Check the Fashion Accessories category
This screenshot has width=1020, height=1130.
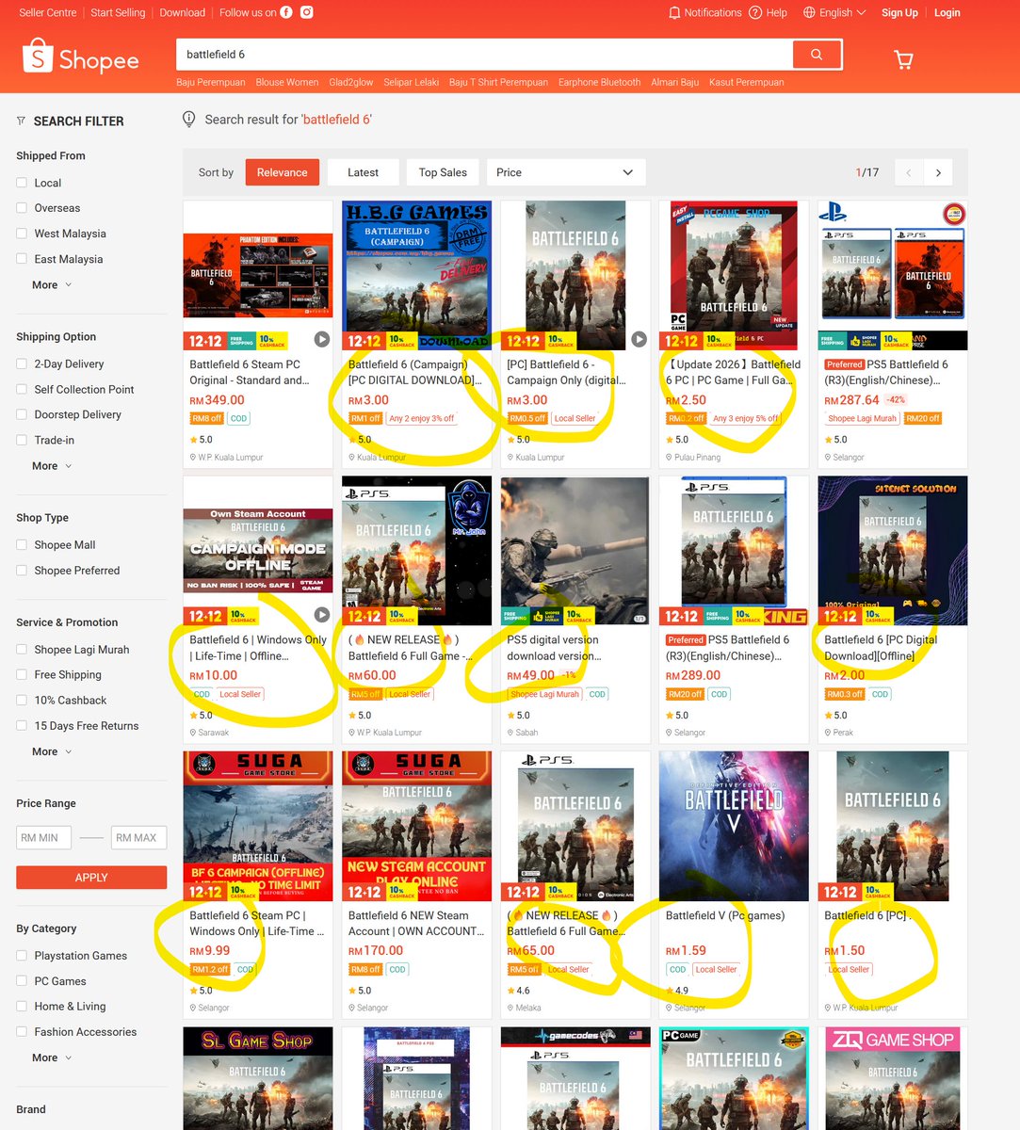tap(22, 1032)
